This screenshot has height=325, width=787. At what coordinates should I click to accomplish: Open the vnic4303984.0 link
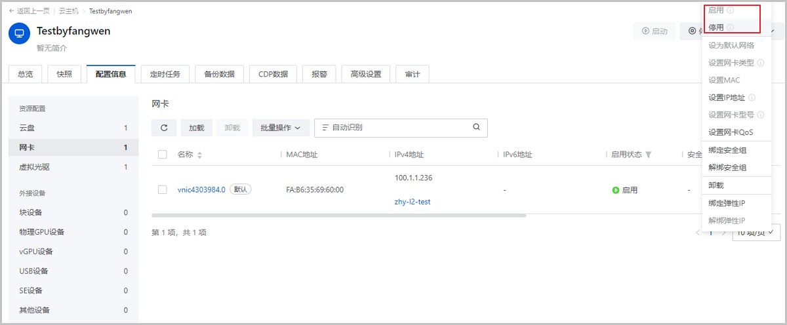click(201, 189)
